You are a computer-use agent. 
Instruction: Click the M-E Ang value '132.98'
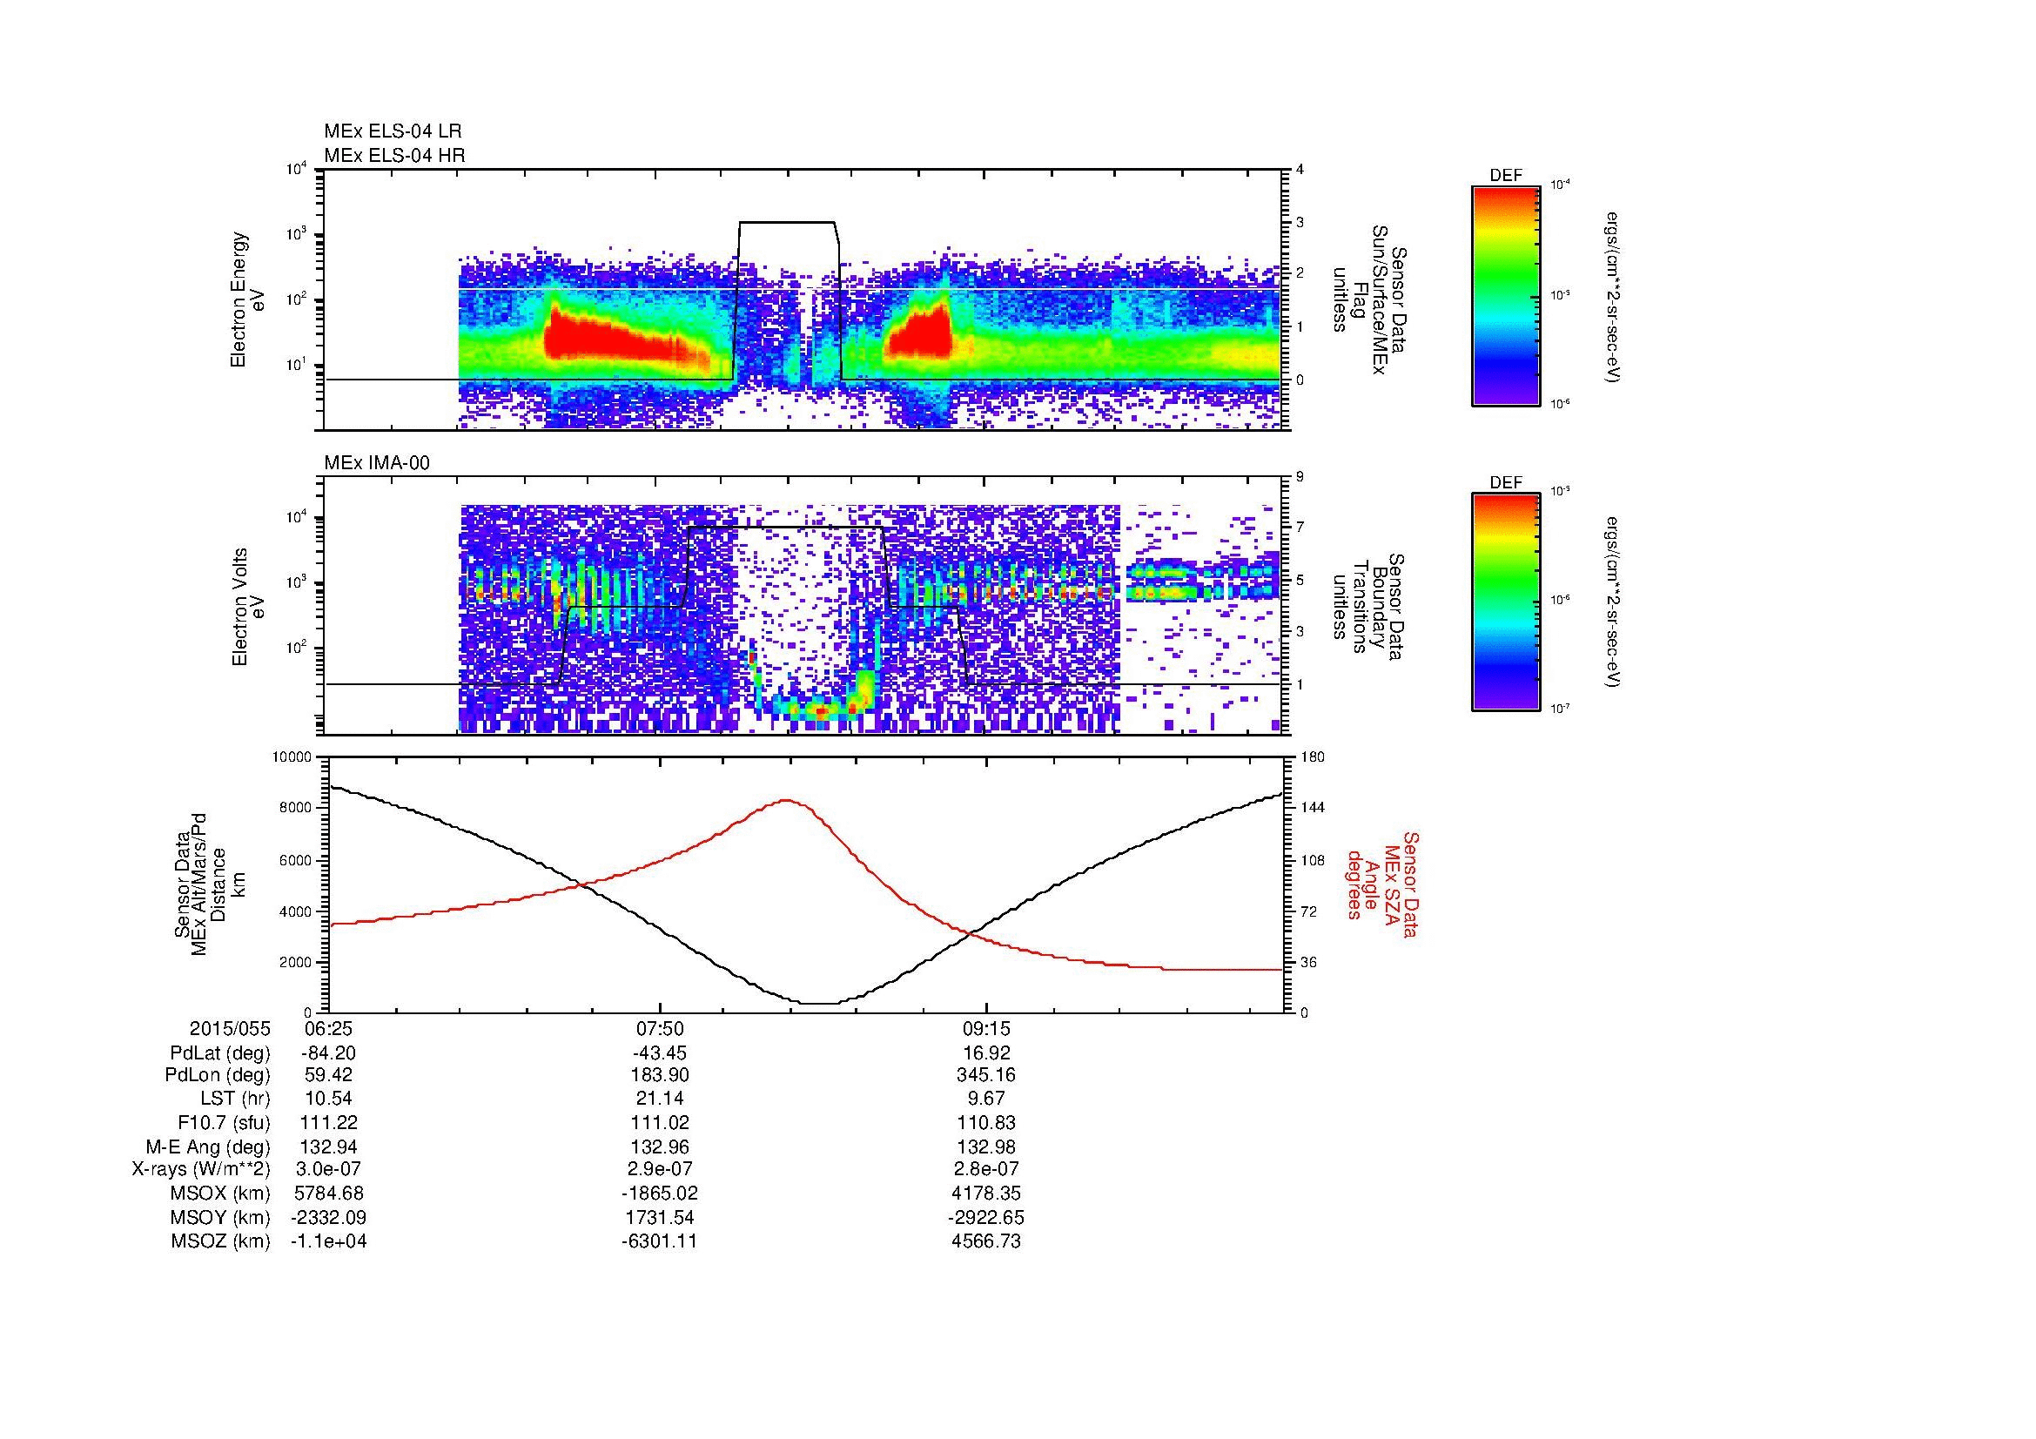(x=986, y=1146)
